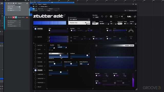This screenshot has width=164, height=92.
Task: Open the plugin routing icon in inserts header
Action: (36, 6)
